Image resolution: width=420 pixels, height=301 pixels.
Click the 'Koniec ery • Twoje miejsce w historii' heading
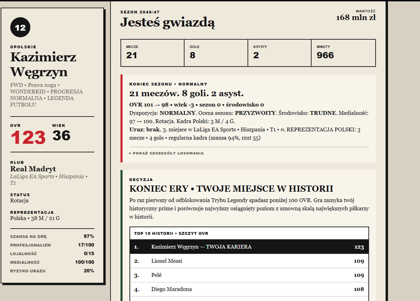coord(231,189)
